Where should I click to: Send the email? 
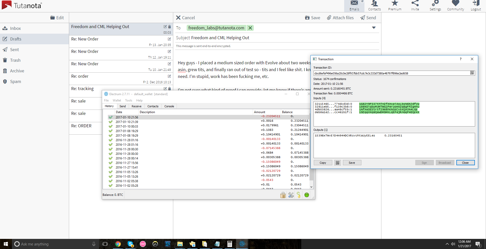pyautogui.click(x=368, y=18)
